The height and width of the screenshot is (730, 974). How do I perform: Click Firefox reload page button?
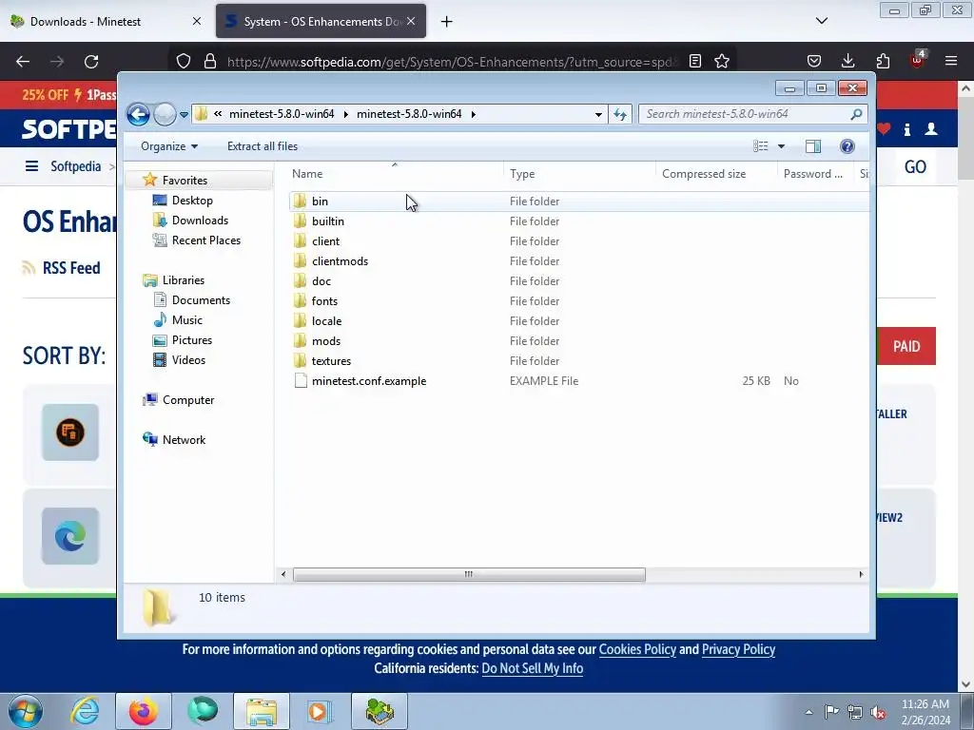tap(91, 62)
